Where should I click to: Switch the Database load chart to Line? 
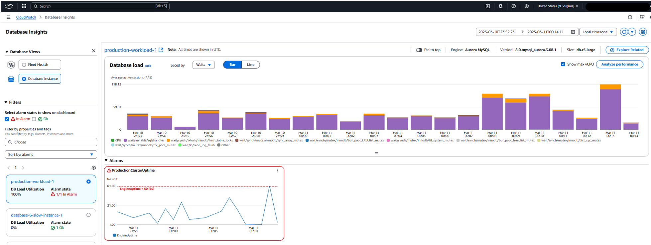[251, 65]
